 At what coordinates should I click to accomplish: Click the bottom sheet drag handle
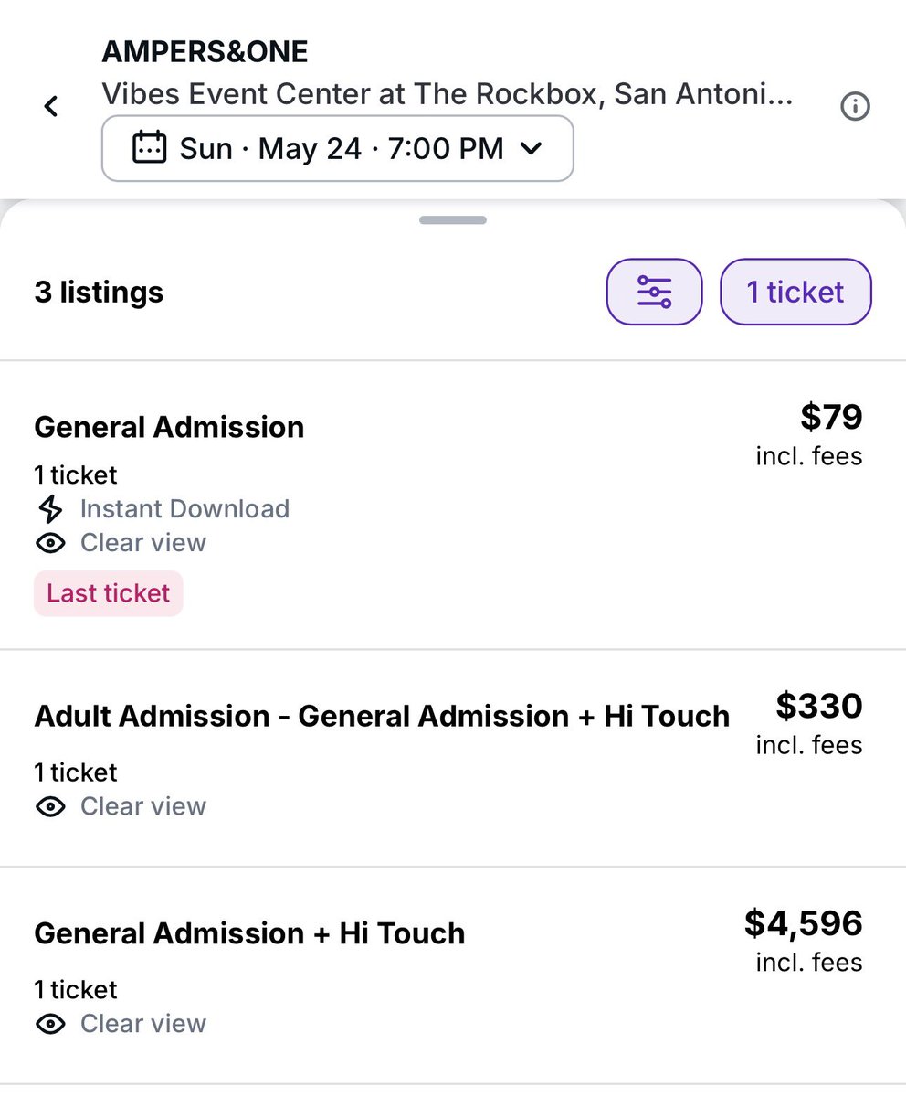click(453, 220)
